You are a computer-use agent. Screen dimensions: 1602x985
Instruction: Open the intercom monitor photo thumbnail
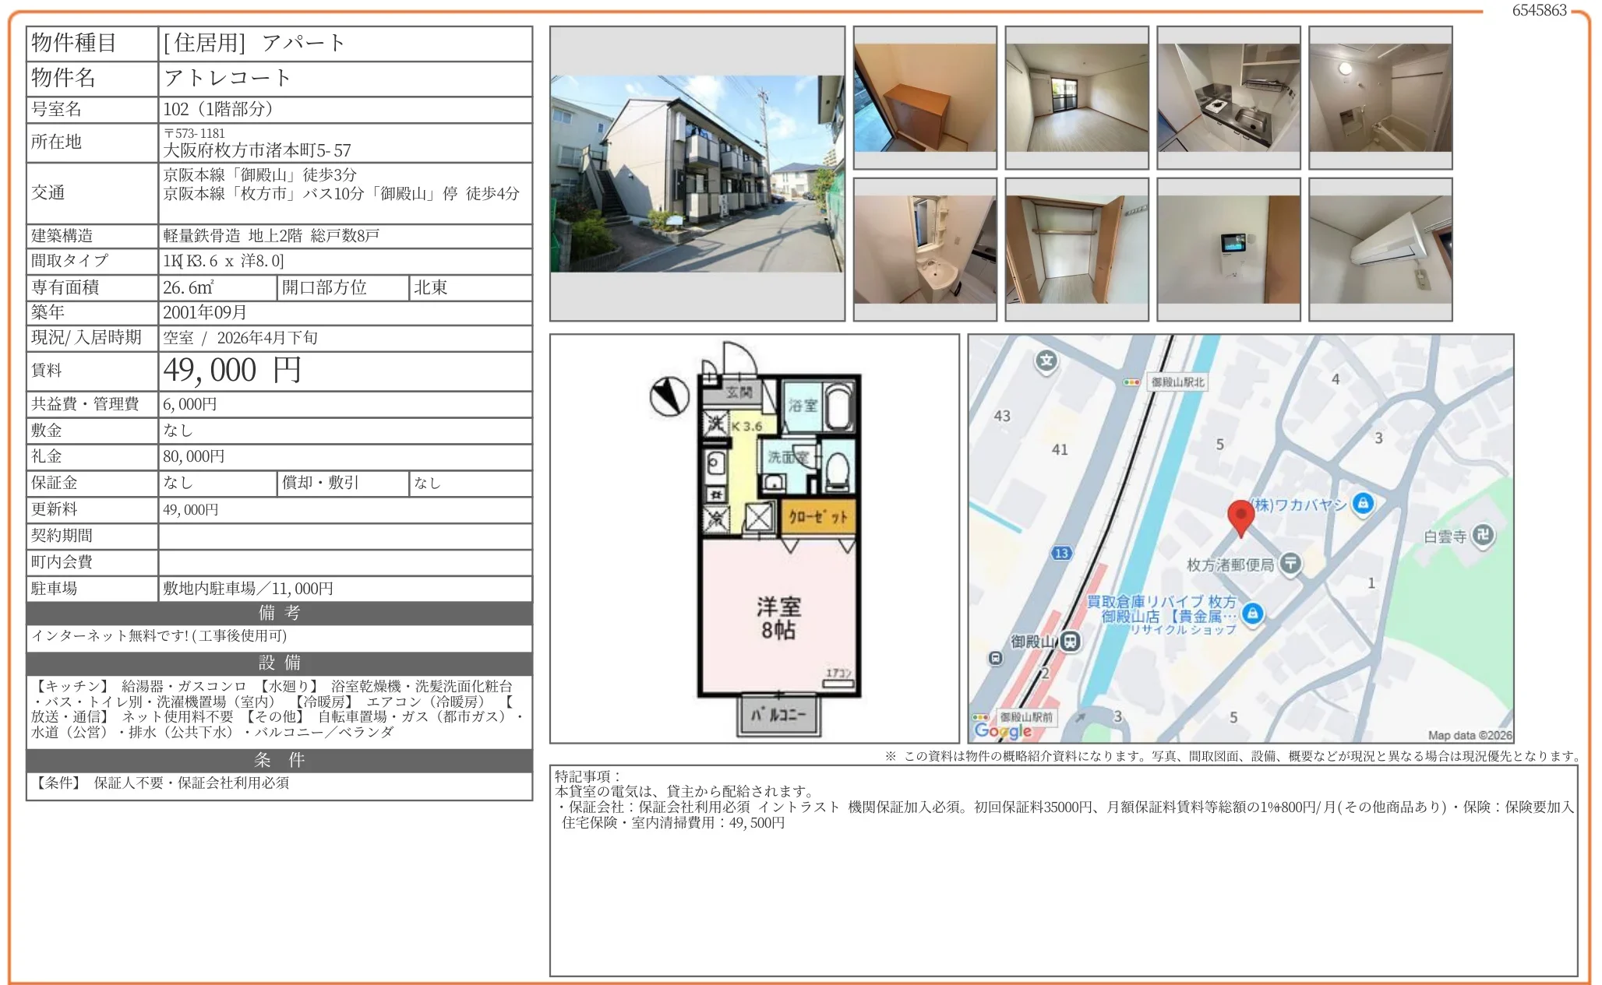click(1228, 249)
